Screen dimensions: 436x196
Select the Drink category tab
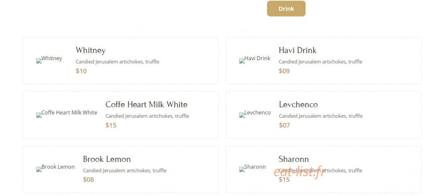point(286,9)
